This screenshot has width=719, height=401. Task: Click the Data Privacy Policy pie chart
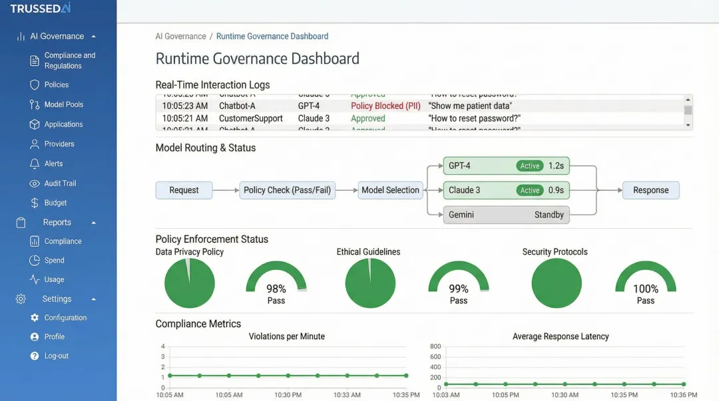pos(189,283)
